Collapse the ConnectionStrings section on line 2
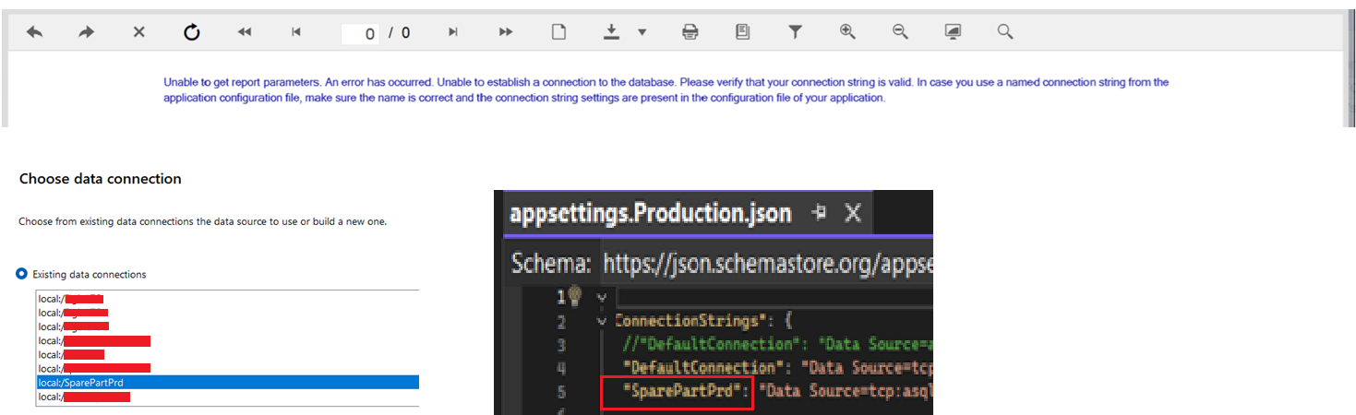This screenshot has height=415, width=1356. [602, 321]
